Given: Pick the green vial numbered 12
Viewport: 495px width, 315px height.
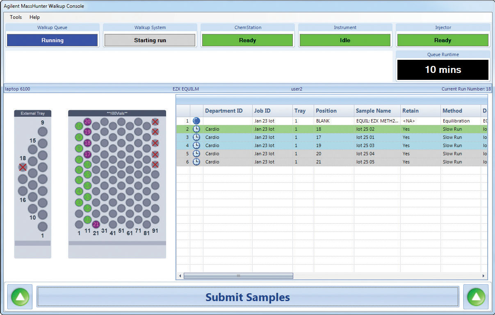Looking at the screenshot, I should pyautogui.click(x=87, y=208).
